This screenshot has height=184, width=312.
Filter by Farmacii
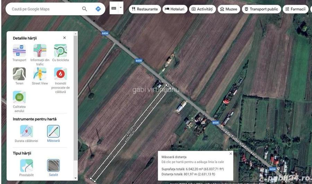(296, 9)
